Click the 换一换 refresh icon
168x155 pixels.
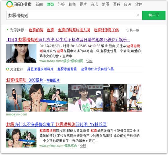[x=127, y=30]
